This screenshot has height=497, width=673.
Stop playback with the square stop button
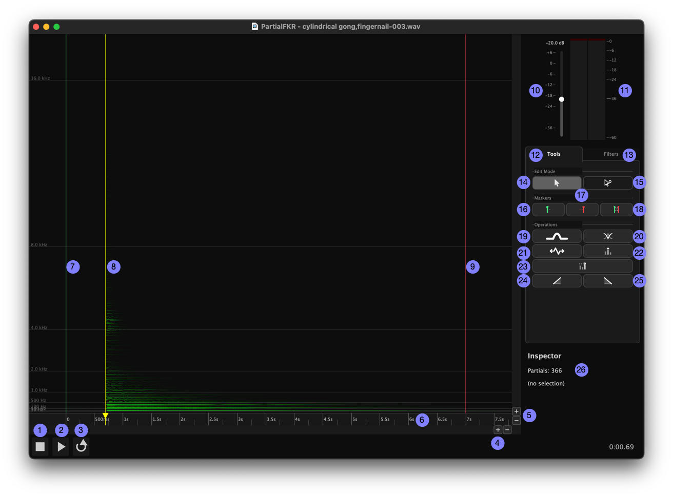point(40,447)
